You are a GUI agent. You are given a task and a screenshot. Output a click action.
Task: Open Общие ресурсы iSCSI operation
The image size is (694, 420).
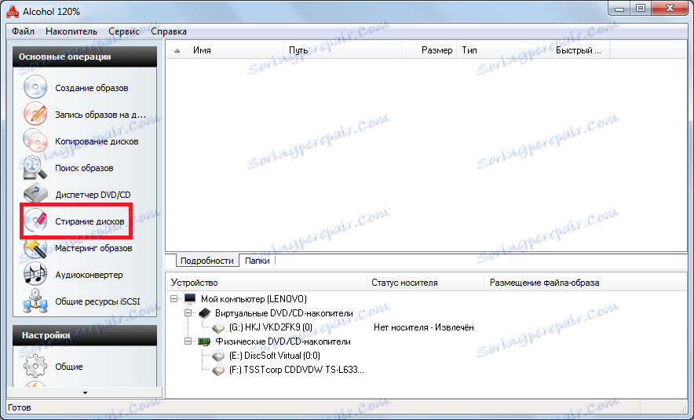[x=97, y=301]
